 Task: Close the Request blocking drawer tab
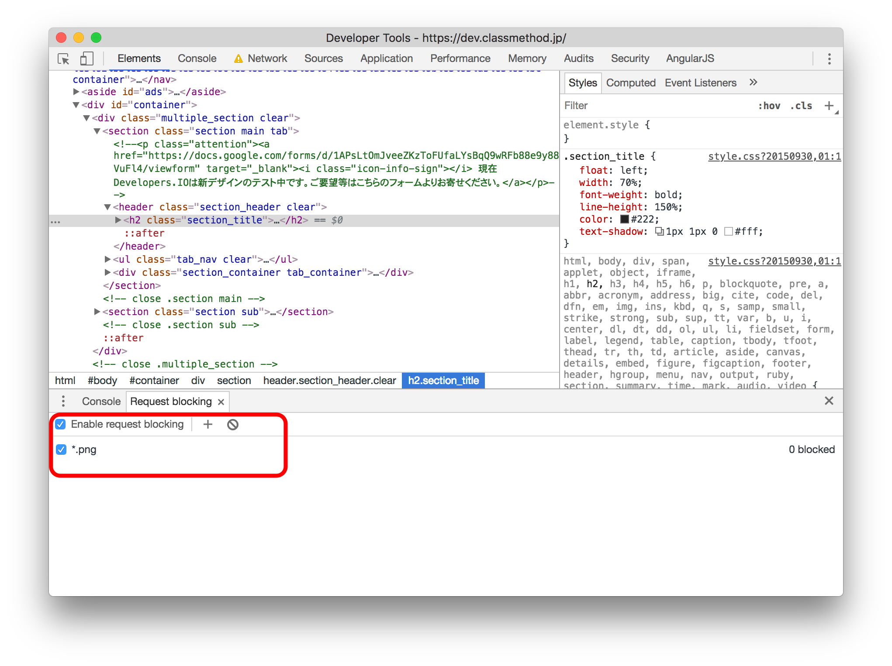221,402
